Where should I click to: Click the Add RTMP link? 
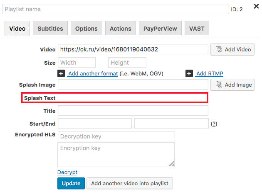(210, 73)
